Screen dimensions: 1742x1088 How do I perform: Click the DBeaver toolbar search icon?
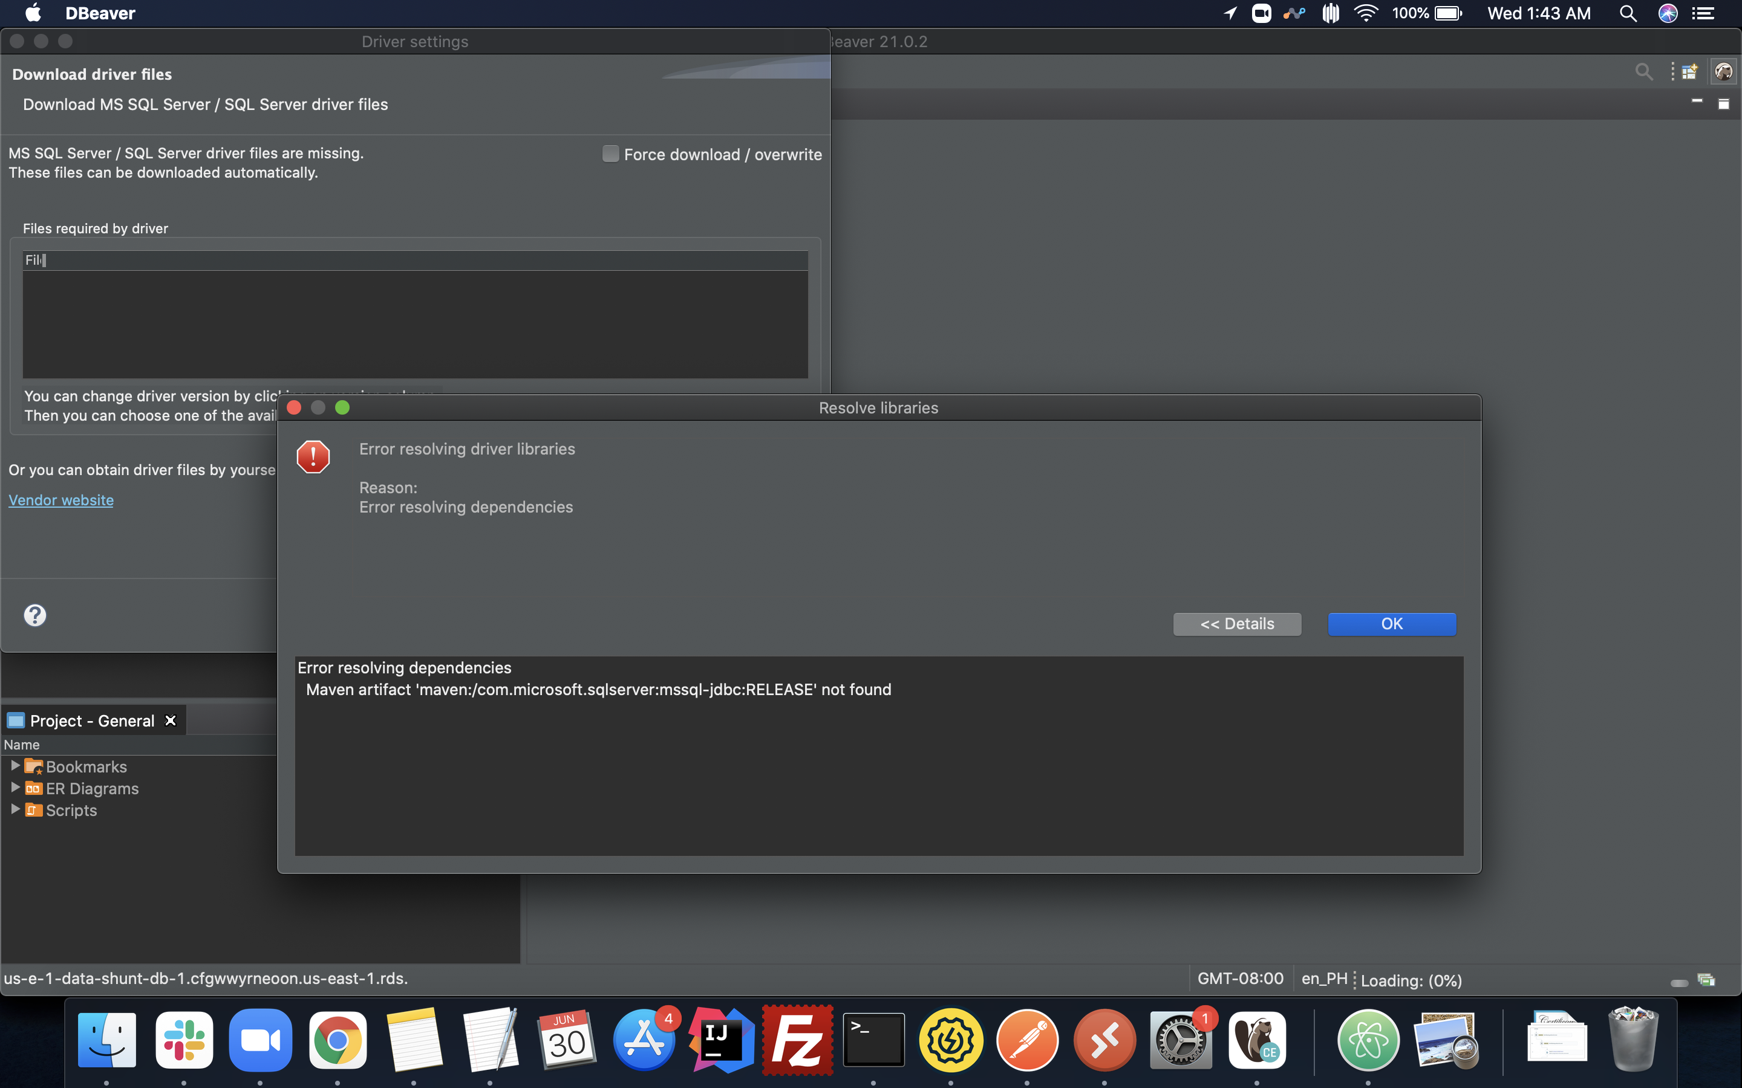(x=1643, y=71)
